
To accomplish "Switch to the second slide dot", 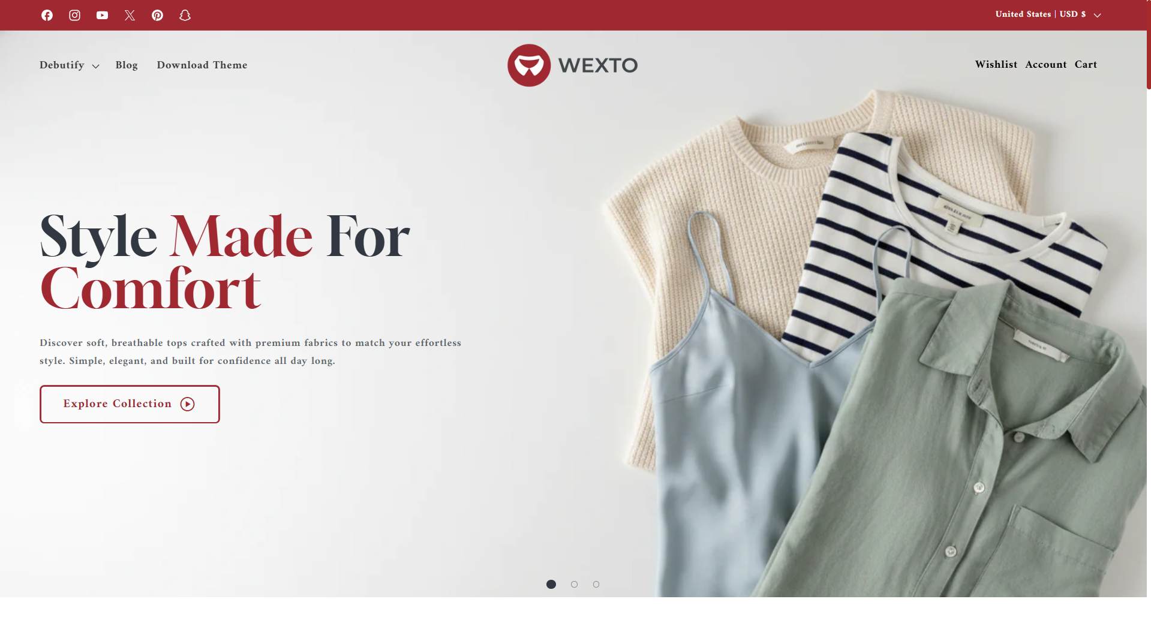I will pos(574,584).
